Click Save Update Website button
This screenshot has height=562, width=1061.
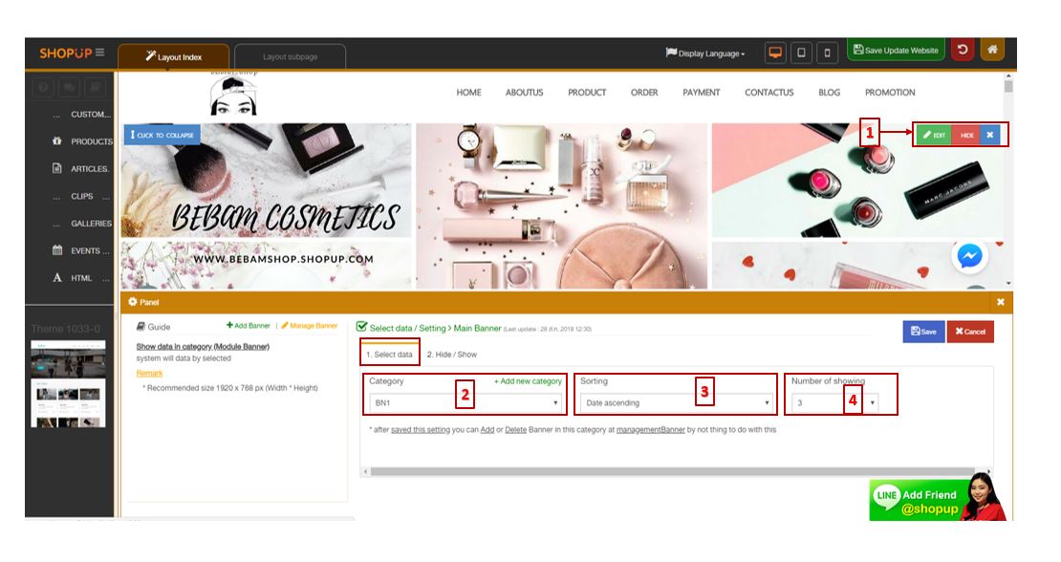tap(896, 50)
